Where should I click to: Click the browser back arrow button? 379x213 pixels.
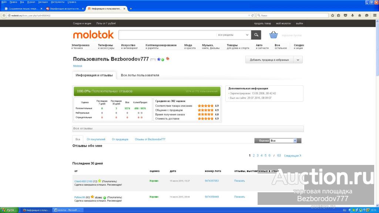pos(4,16)
